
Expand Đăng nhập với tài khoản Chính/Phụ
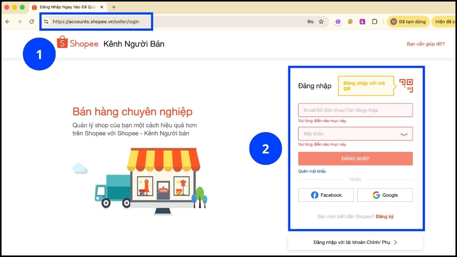click(355, 242)
